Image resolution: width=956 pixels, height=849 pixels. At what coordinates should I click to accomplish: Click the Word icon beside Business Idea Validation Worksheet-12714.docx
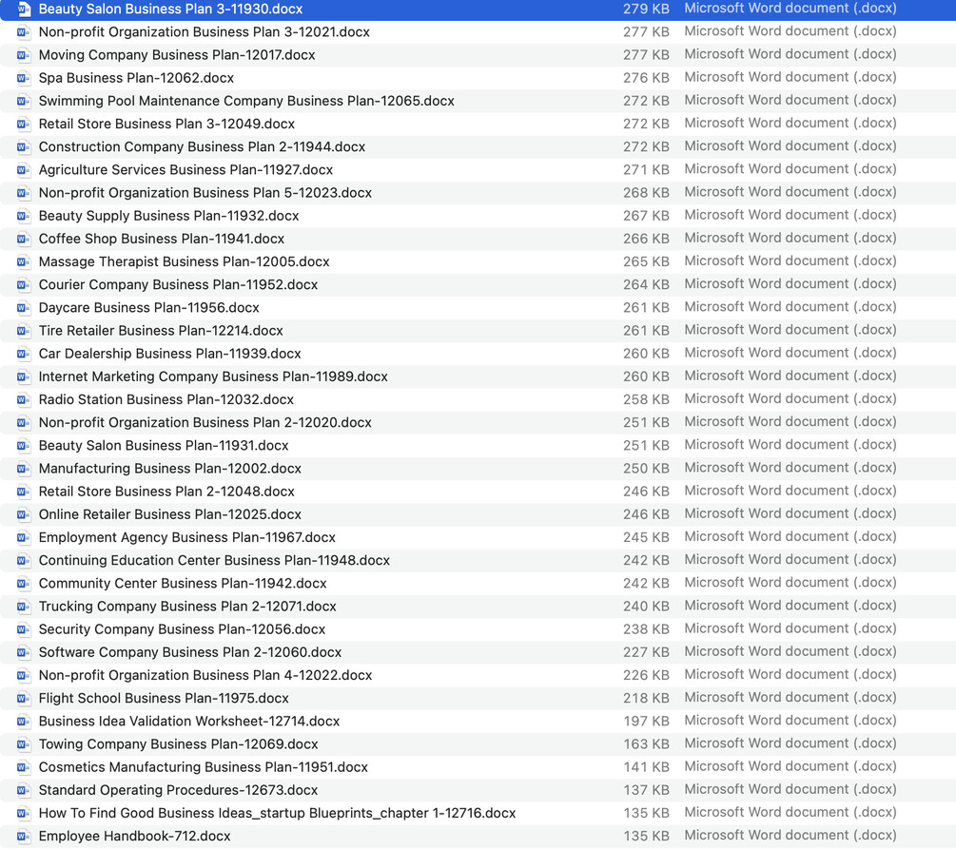tap(24, 722)
